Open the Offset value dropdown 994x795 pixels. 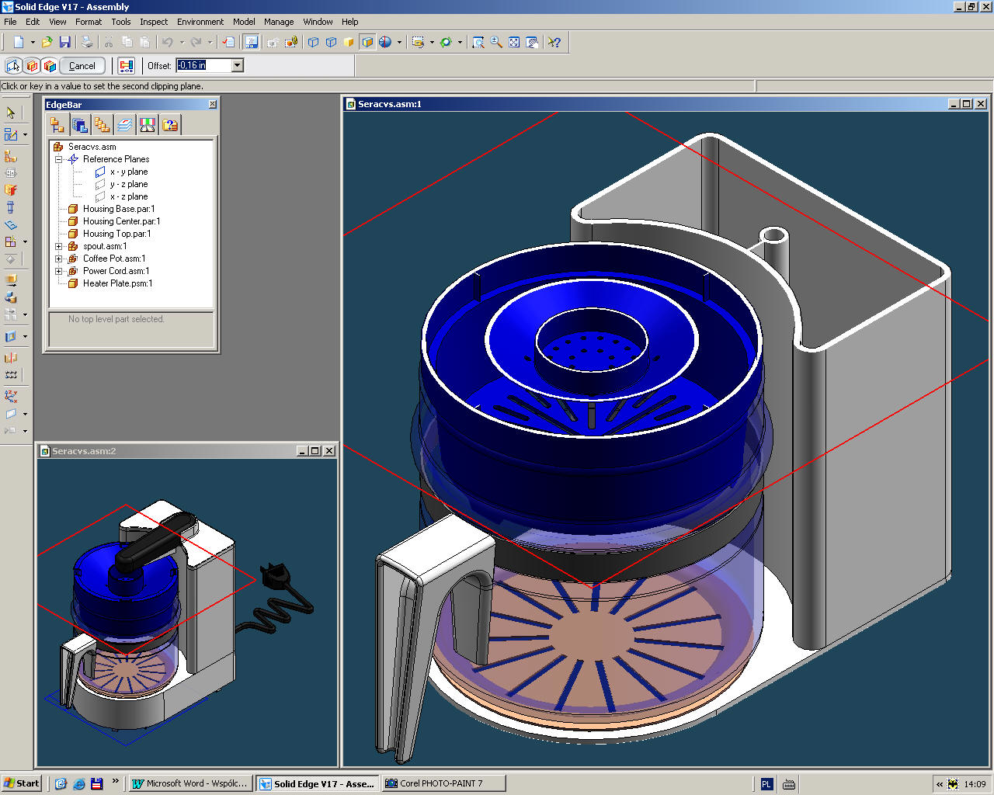coord(238,65)
